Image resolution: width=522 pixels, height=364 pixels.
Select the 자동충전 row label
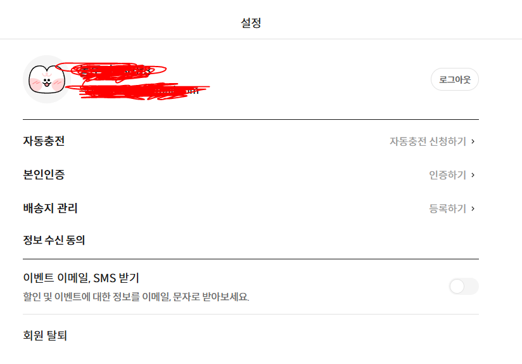point(44,141)
